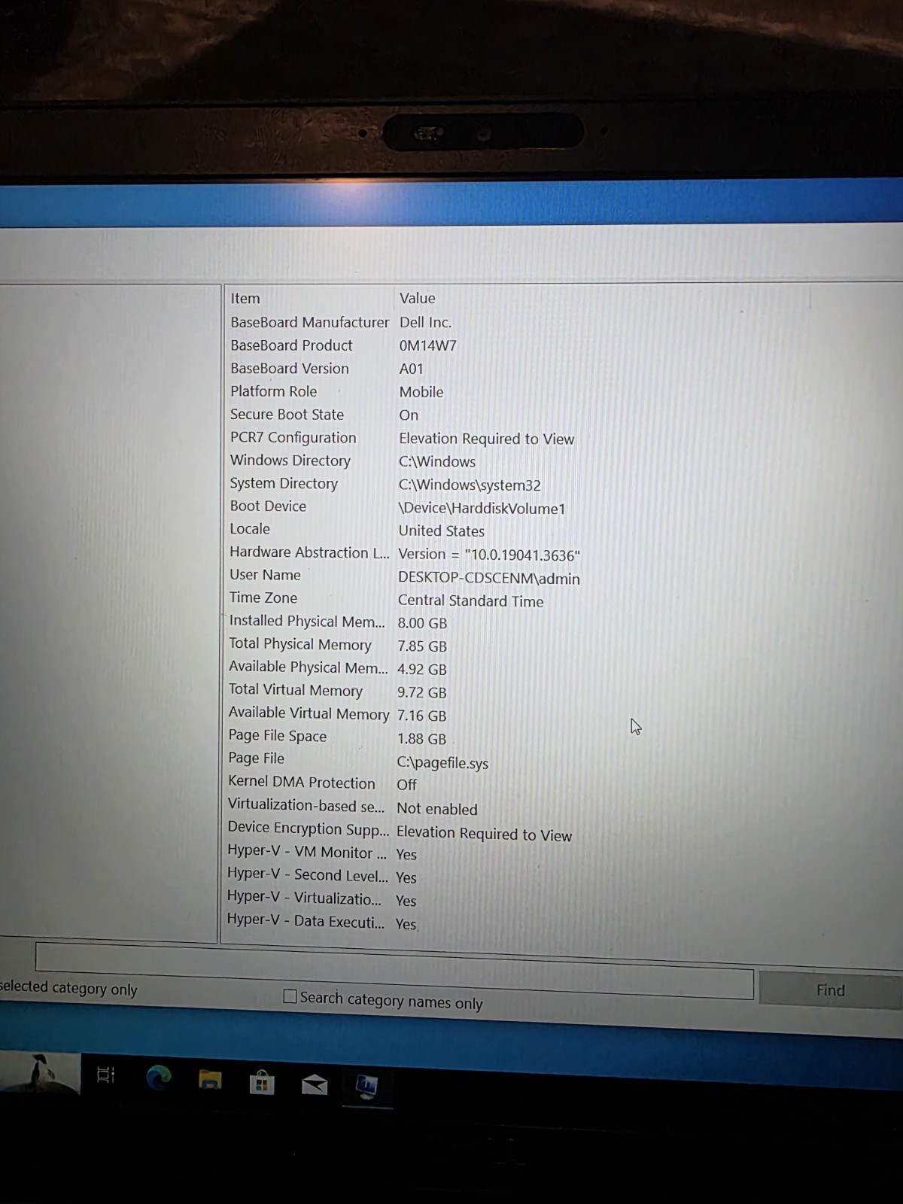The image size is (903, 1204).
Task: Focus the Find what search field
Action: point(394,971)
